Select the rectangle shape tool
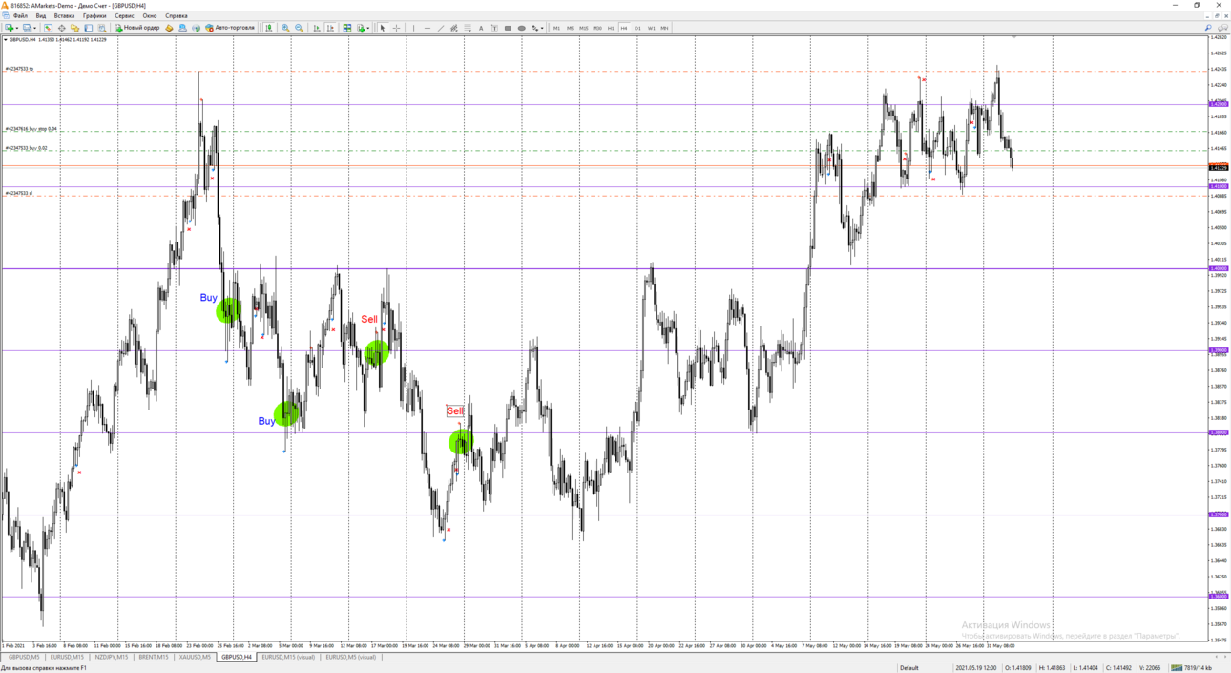1231x673 pixels. point(508,28)
